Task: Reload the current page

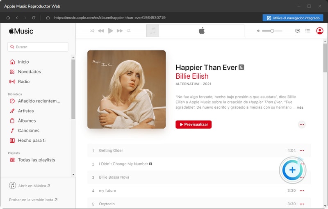Action: click(x=34, y=18)
